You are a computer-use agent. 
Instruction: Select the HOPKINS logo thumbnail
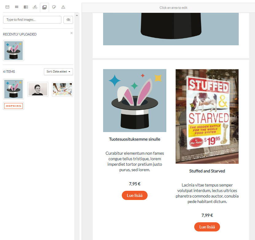point(14,106)
